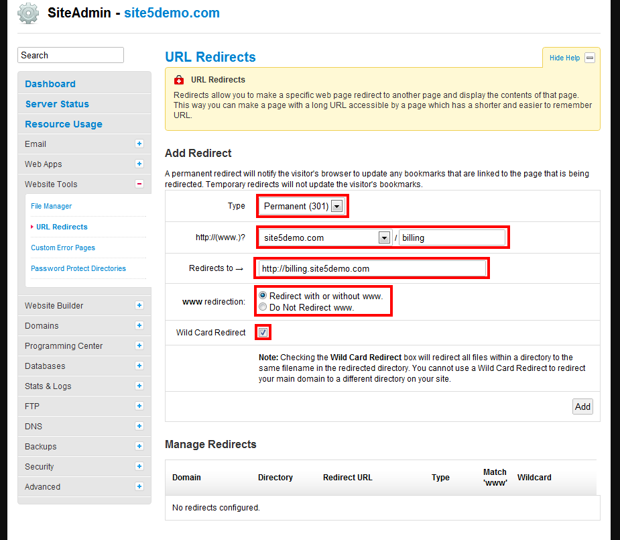Open the Stats & Logs menu section
Screen dimensions: 620x540
point(84,386)
